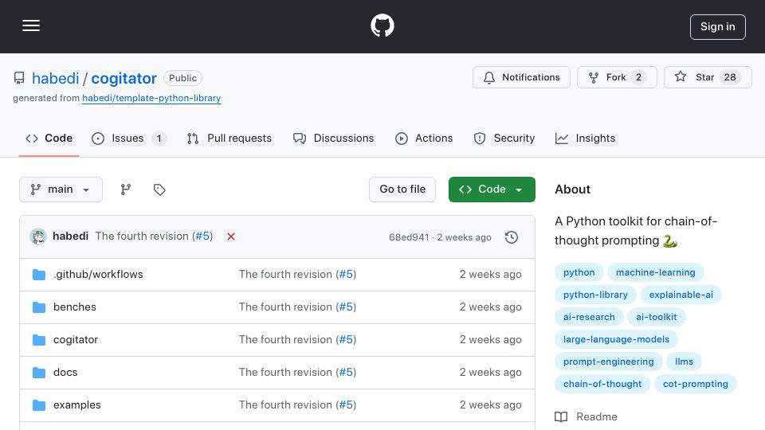Select the prompt-engineering topic tag
This screenshot has width=765, height=430.
608,362
